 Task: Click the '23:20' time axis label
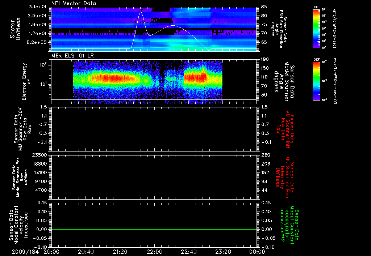pos(223,252)
